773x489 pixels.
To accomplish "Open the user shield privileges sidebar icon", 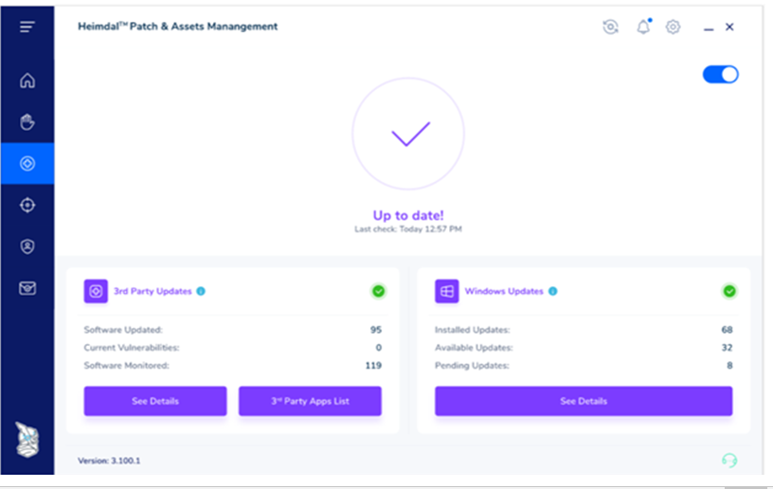I will pos(27,246).
